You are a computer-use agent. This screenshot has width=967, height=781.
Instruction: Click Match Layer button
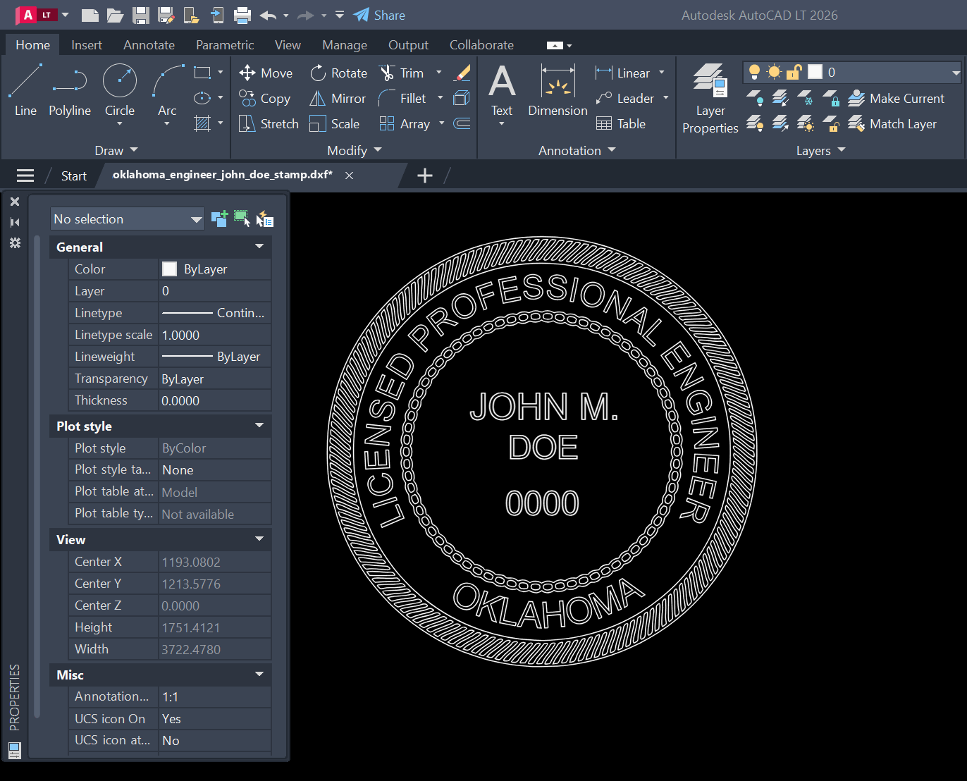tap(892, 123)
